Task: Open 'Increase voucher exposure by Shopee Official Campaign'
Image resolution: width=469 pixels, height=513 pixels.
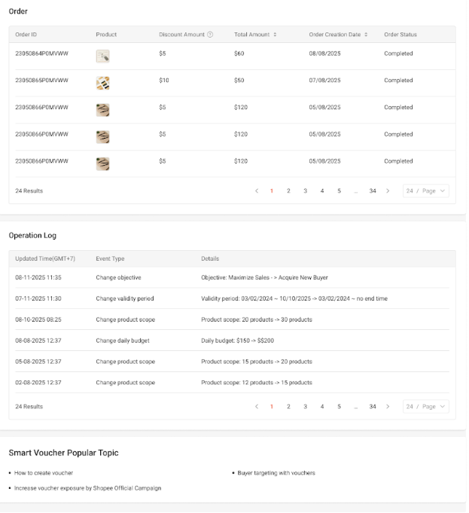Action: click(x=87, y=488)
